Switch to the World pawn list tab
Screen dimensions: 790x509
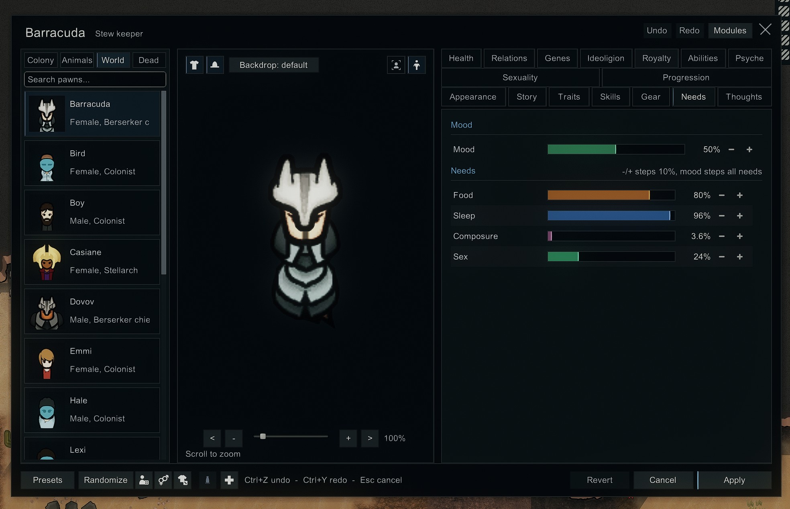coord(113,60)
